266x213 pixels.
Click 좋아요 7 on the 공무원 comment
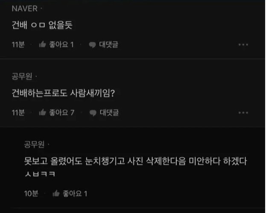(x=62, y=112)
